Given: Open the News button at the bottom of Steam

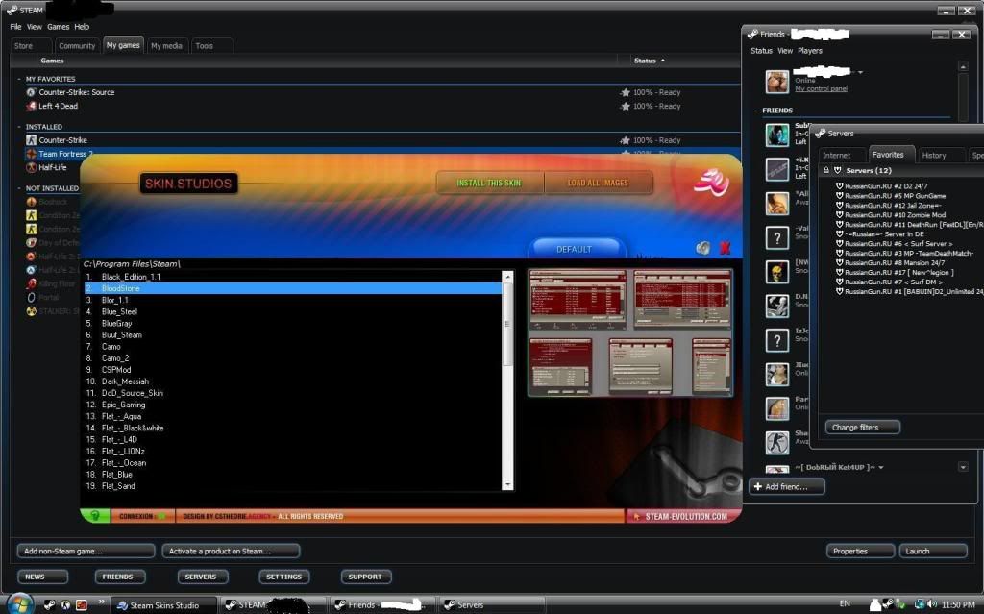Looking at the screenshot, I should pos(42,577).
